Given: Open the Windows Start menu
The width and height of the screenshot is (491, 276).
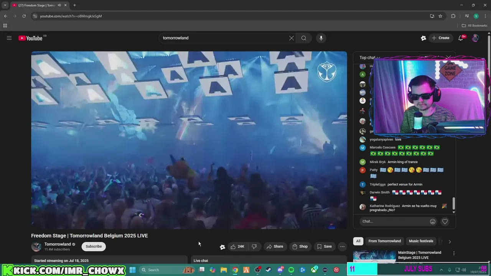Looking at the screenshot, I should [132, 270].
